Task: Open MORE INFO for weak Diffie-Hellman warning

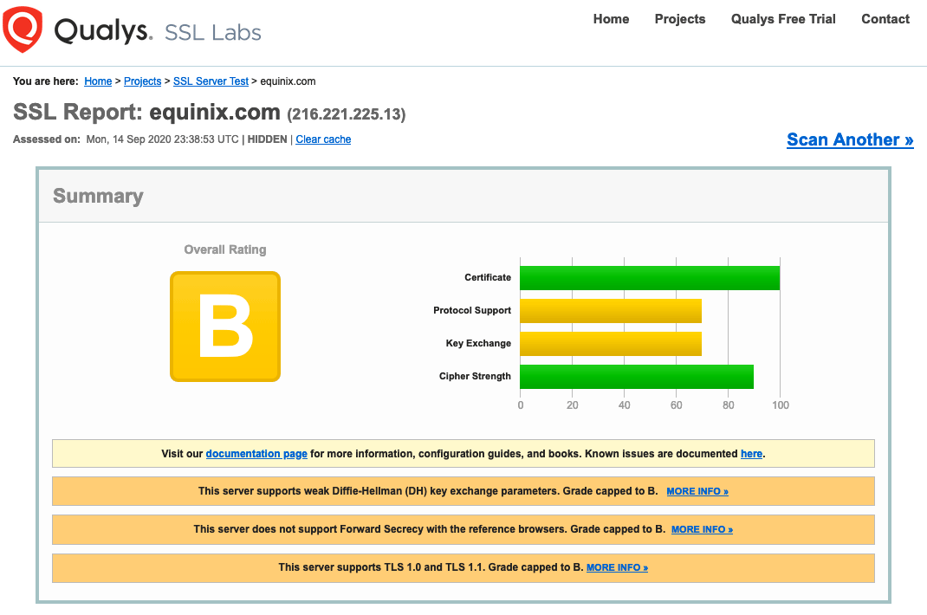Action: pos(697,491)
